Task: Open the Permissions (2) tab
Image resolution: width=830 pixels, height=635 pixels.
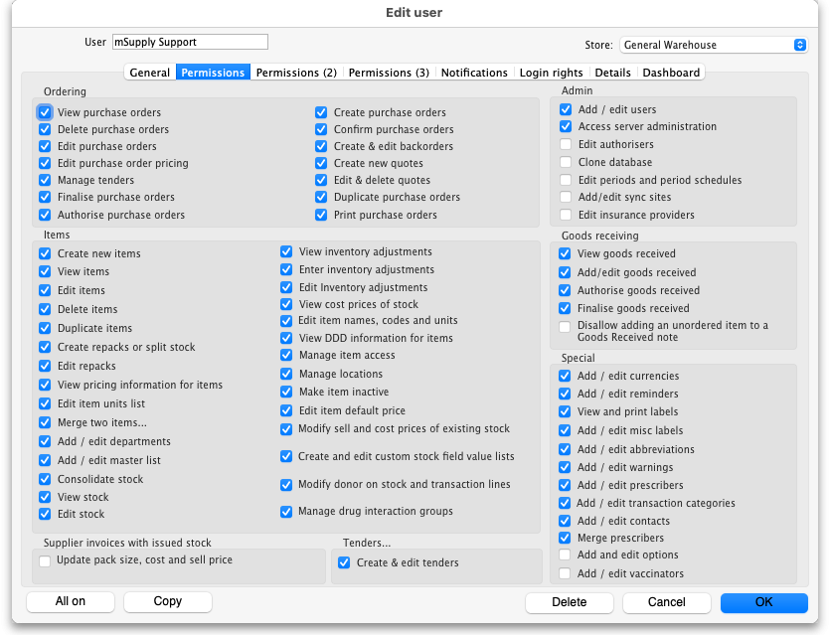Action: (296, 73)
